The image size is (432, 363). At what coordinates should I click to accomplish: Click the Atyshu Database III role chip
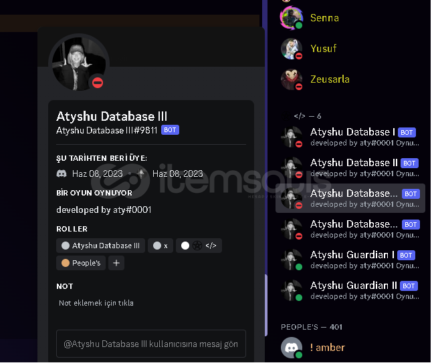click(x=100, y=246)
